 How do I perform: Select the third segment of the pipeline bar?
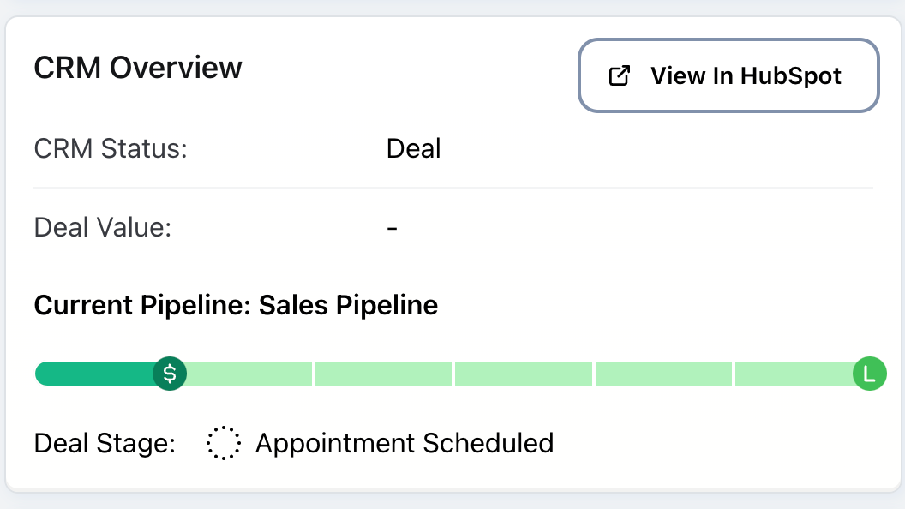524,374
